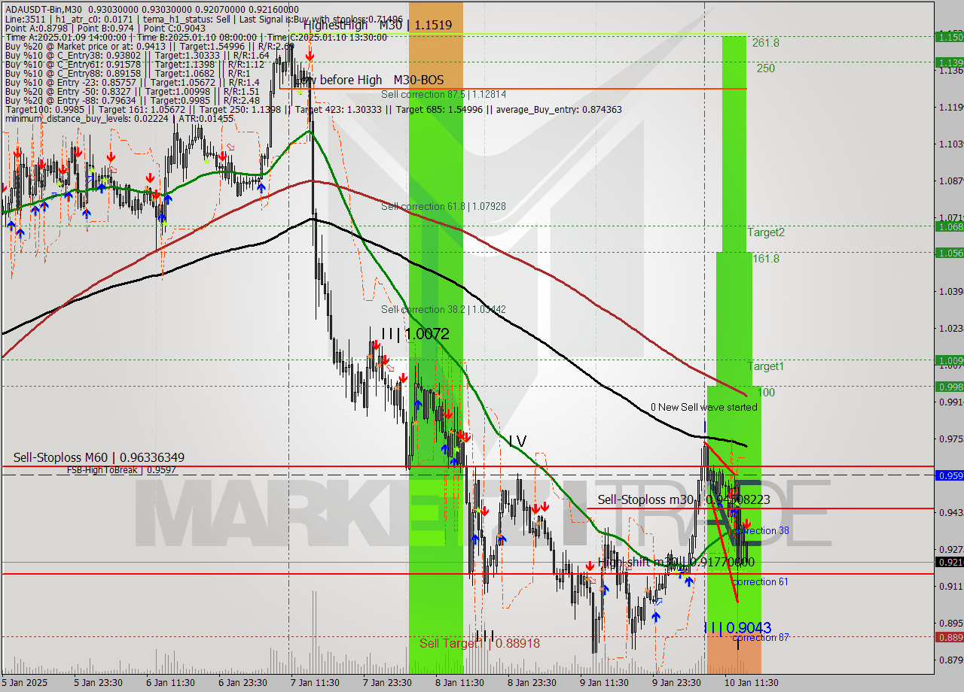Click the red 0.889 price axis tag

[x=949, y=636]
